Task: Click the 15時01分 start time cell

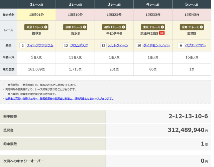Action: [36, 15]
